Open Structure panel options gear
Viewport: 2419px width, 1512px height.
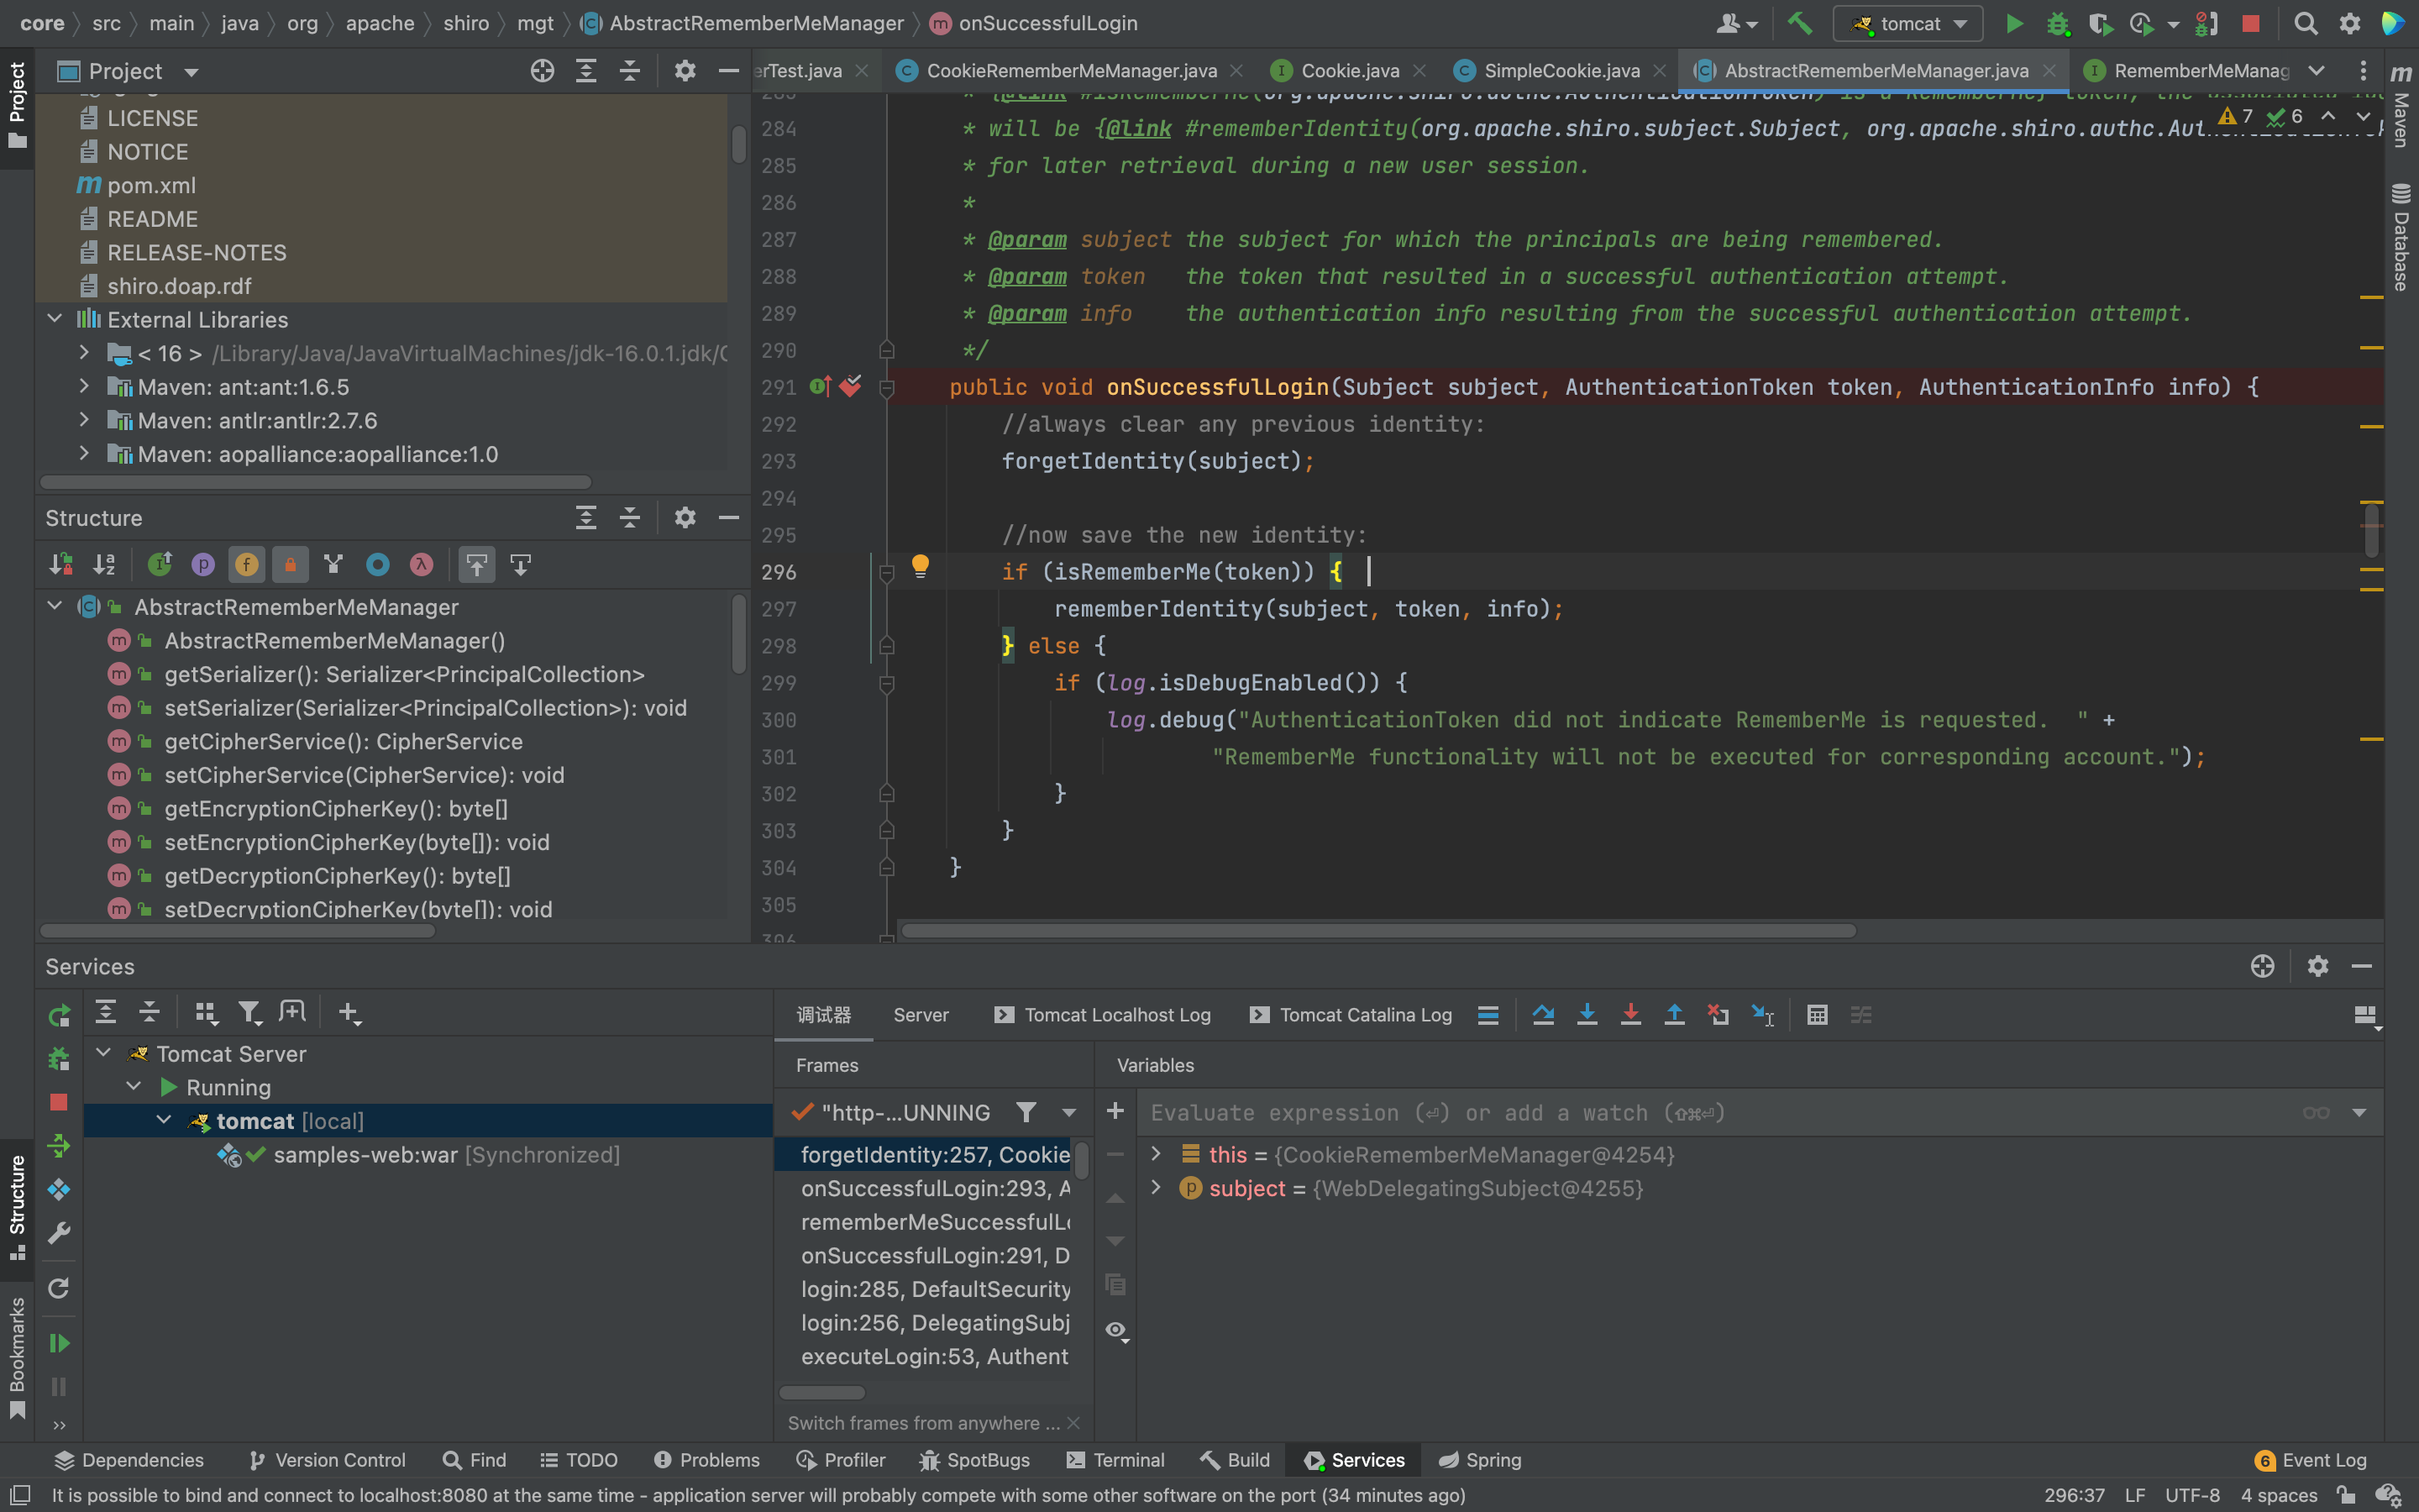click(685, 517)
